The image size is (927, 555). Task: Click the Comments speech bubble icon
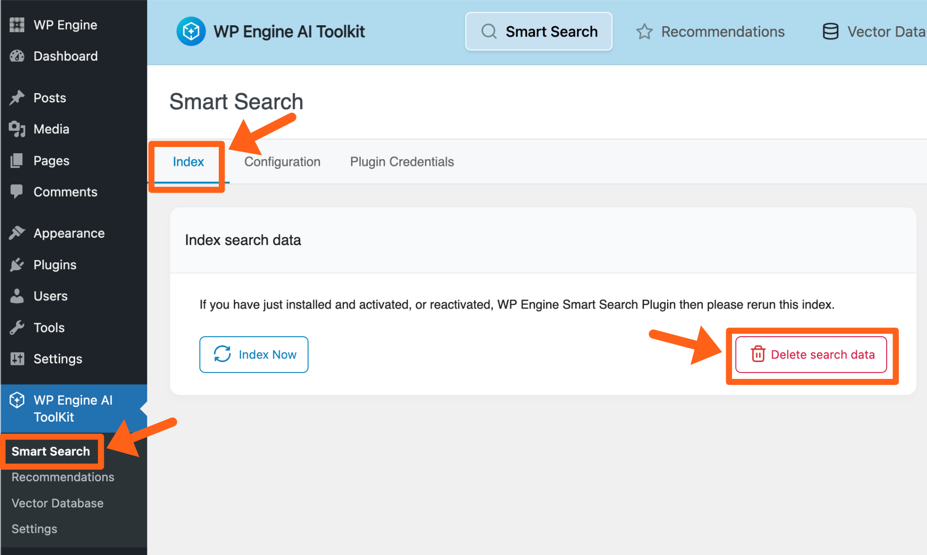click(17, 192)
